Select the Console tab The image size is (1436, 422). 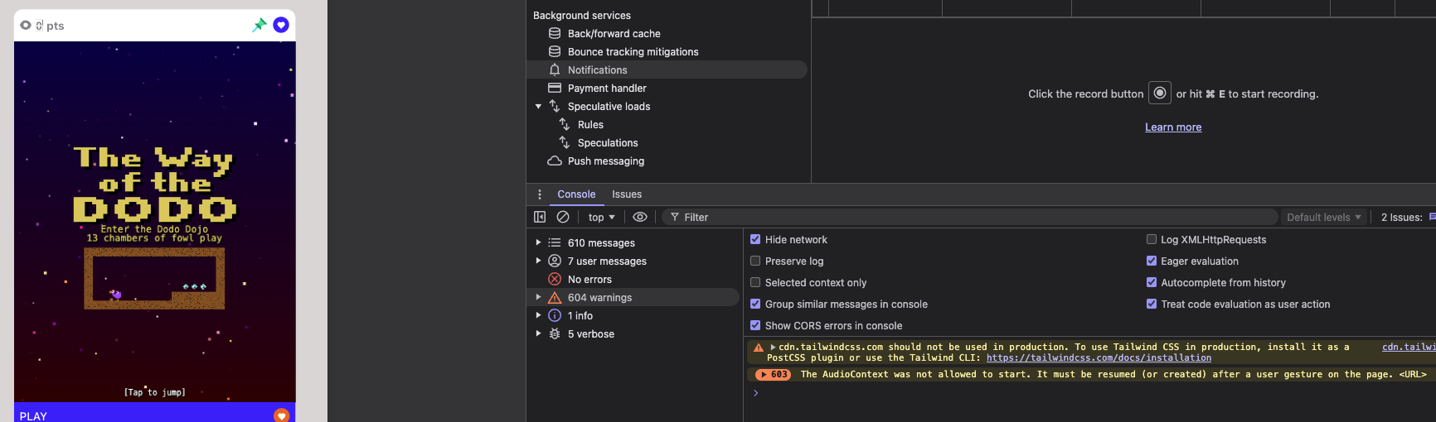[x=576, y=194]
